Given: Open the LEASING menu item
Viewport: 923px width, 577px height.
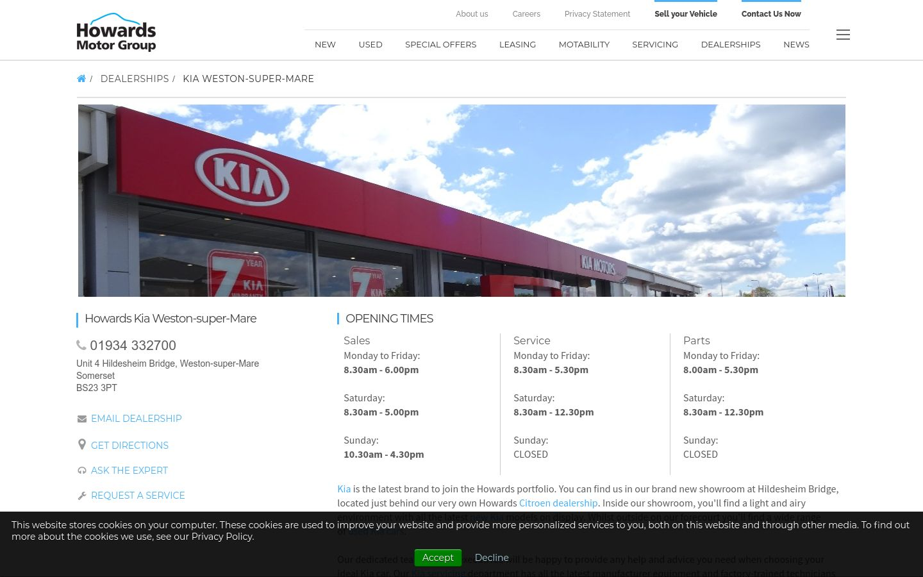Looking at the screenshot, I should [x=517, y=44].
